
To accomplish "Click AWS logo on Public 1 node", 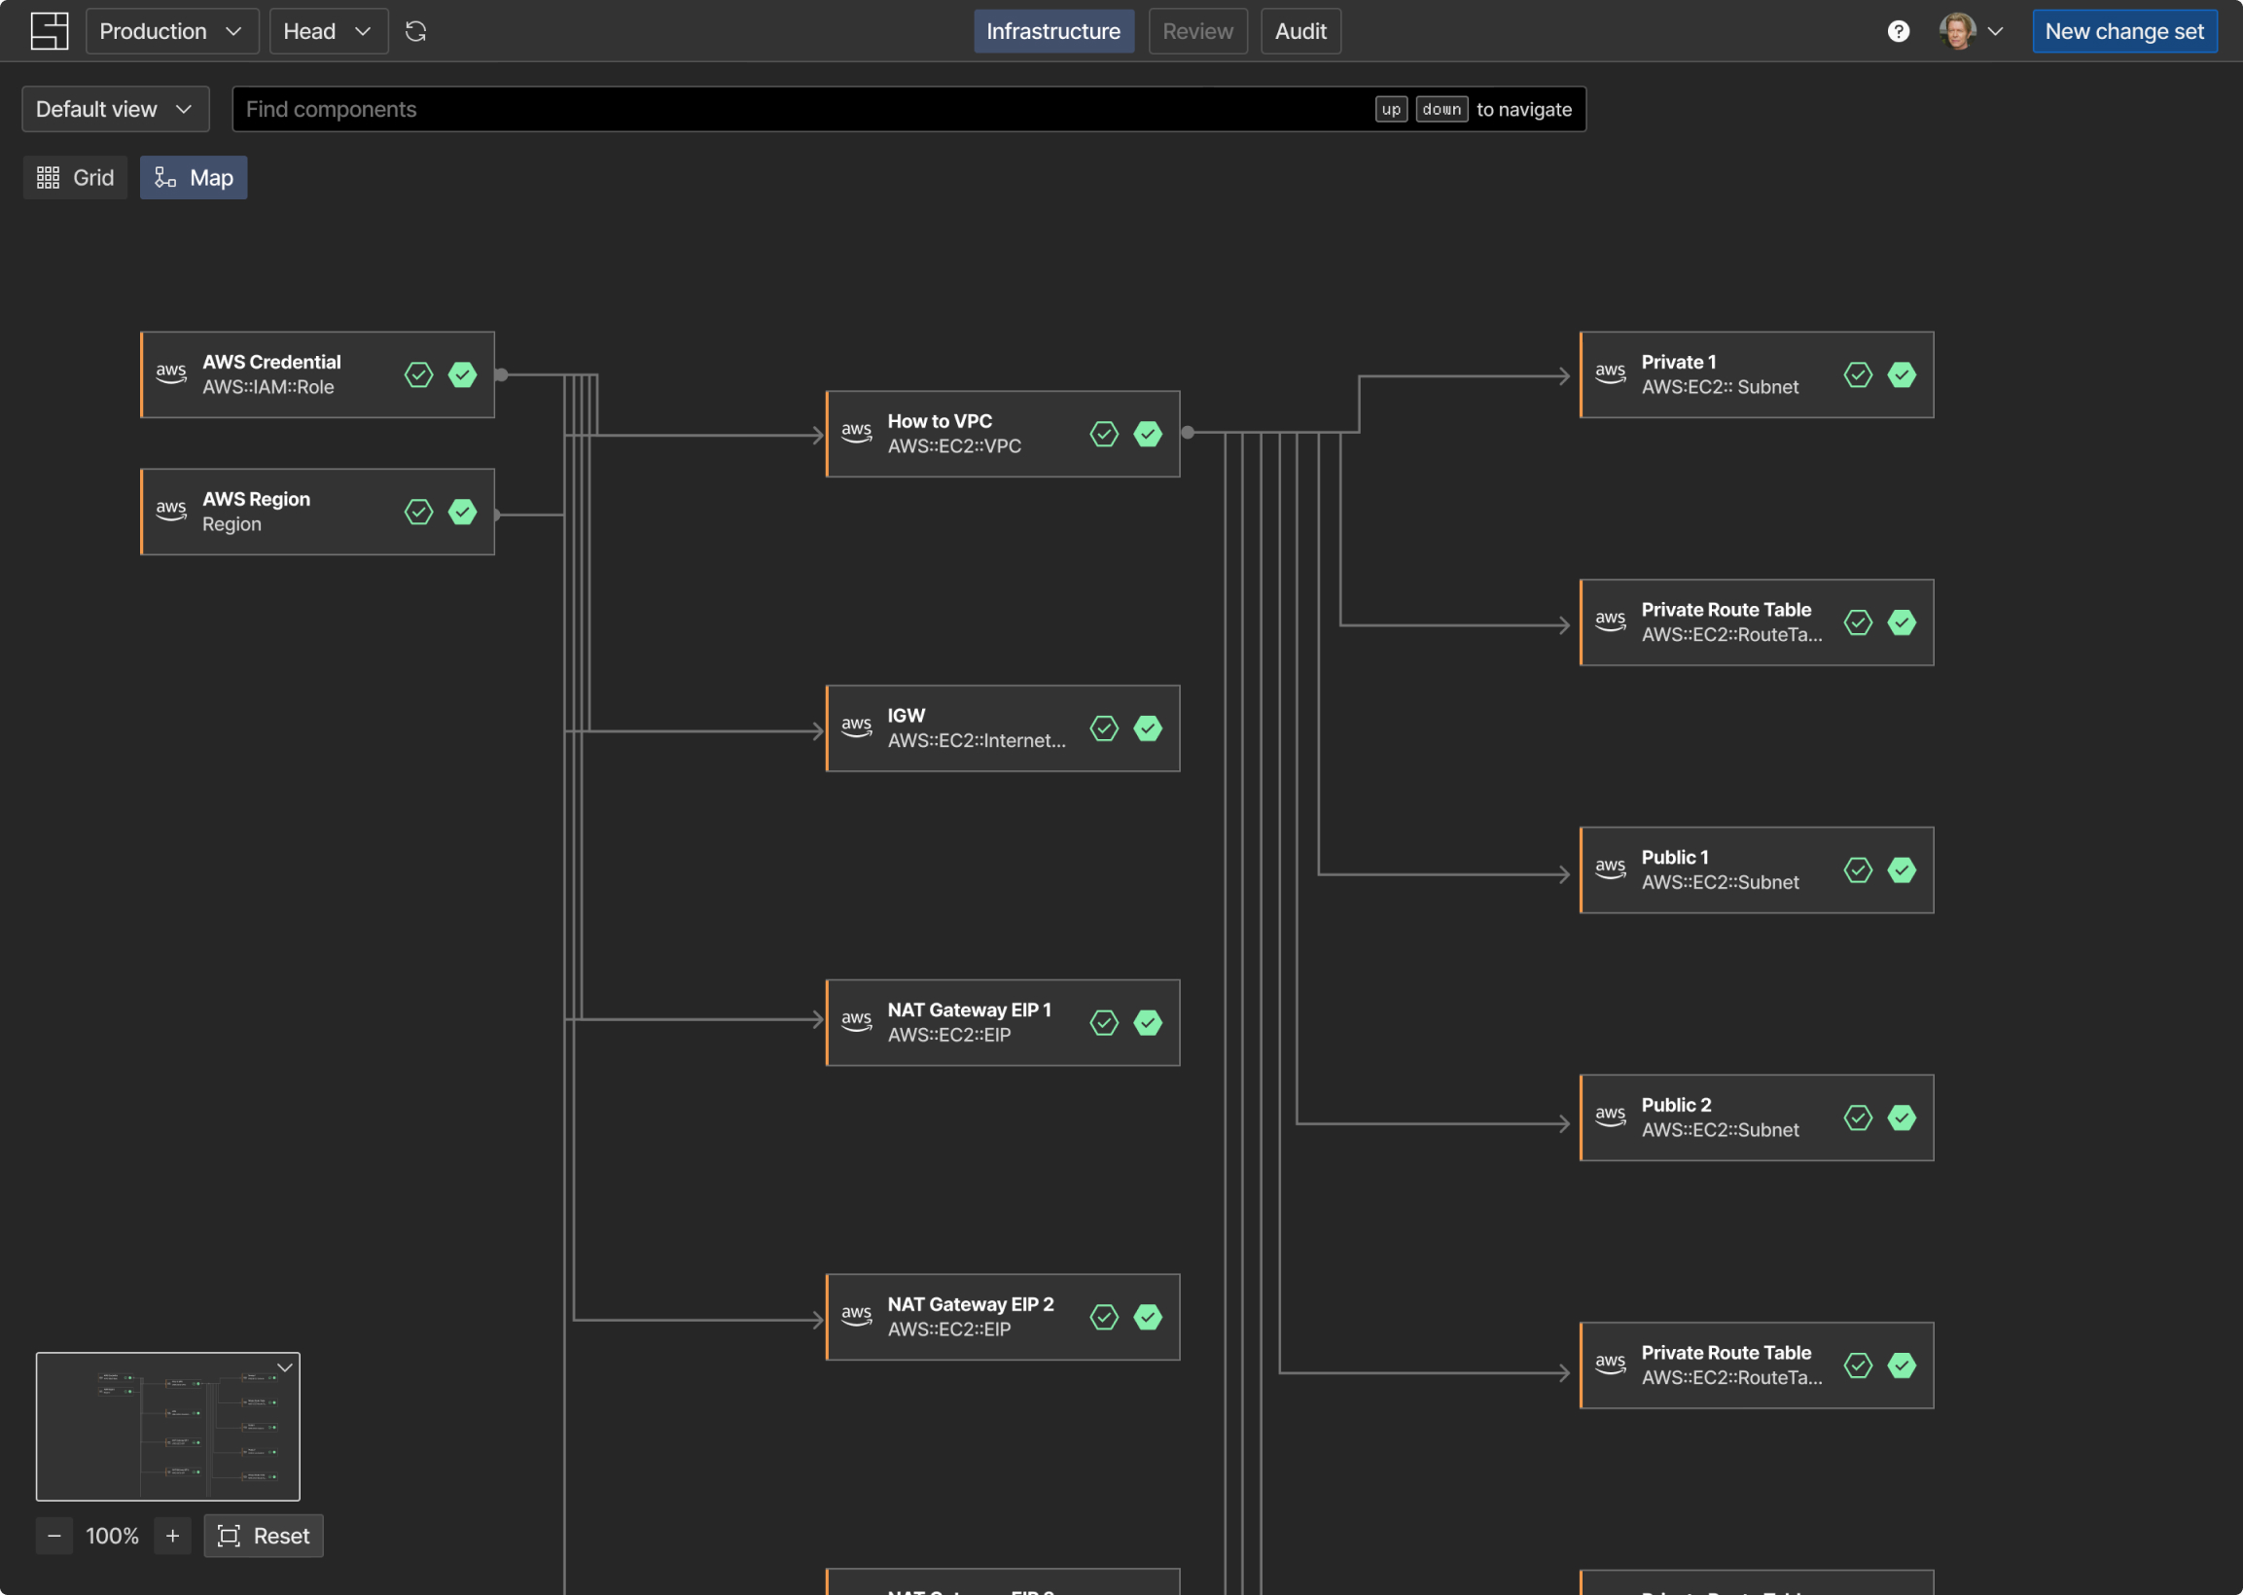I will click(1611, 868).
